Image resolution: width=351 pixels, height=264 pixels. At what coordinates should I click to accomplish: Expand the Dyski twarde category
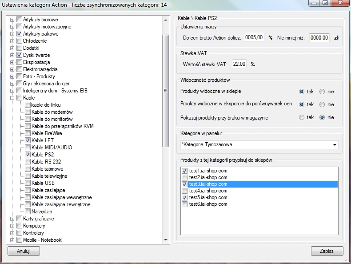tap(12, 55)
